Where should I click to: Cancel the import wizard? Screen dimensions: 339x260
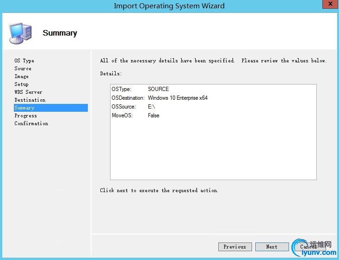click(x=309, y=247)
